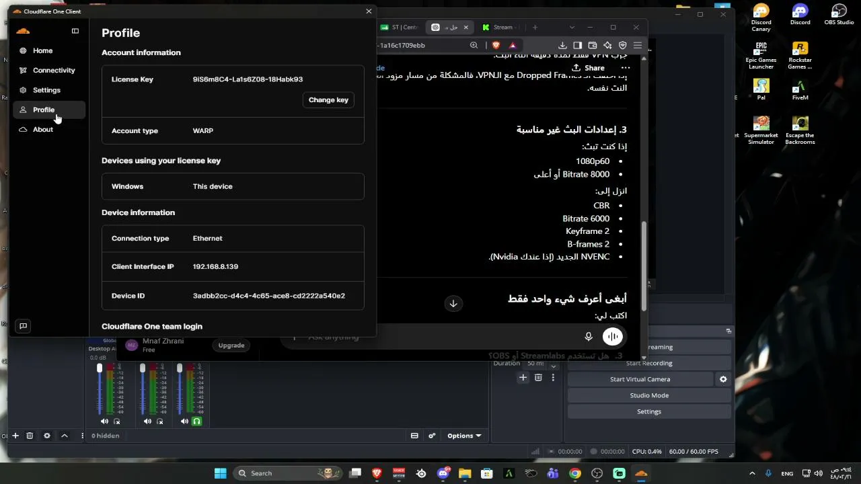Open the Windows Start menu
The height and width of the screenshot is (484, 861).
point(221,473)
